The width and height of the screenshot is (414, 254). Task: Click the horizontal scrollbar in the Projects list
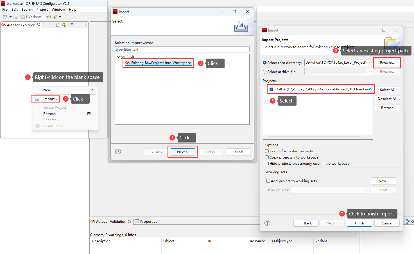click(312, 137)
